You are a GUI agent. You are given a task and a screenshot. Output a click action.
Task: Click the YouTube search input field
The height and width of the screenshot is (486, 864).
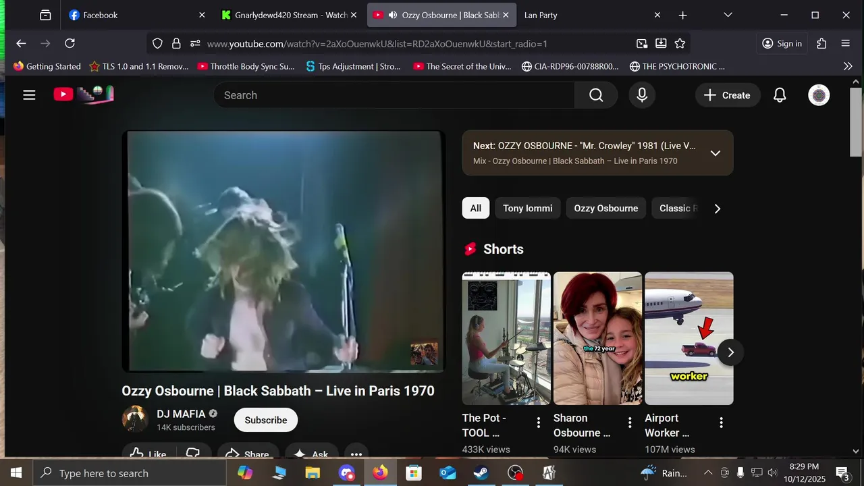394,95
